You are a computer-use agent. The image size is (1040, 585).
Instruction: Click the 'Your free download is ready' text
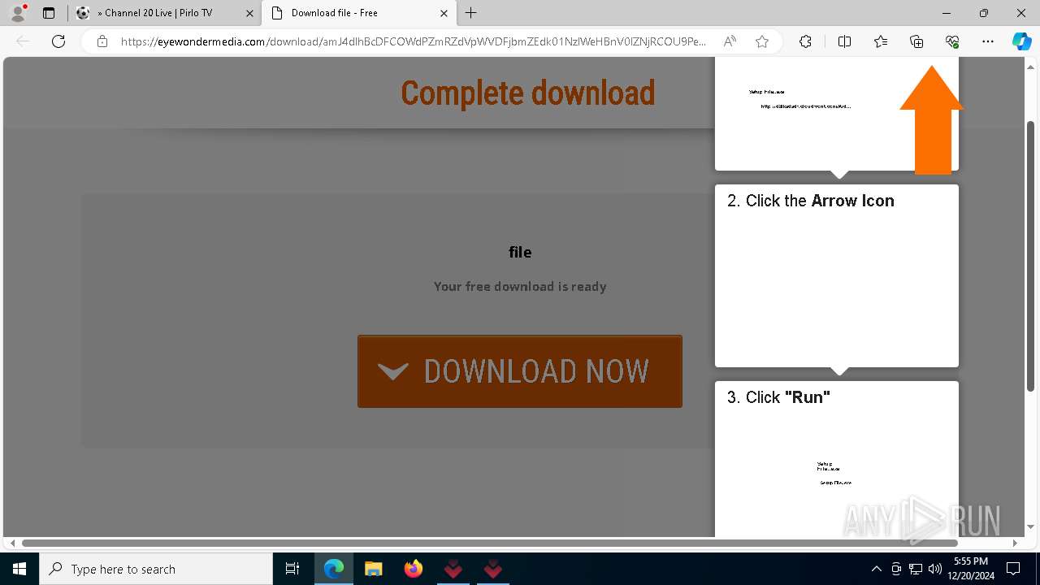click(520, 286)
